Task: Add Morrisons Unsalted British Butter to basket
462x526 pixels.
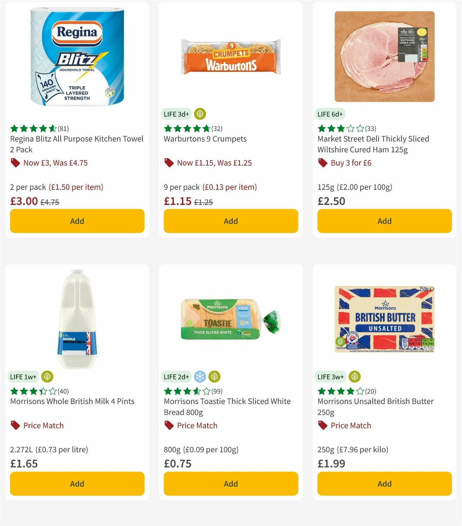Action: [x=384, y=484]
